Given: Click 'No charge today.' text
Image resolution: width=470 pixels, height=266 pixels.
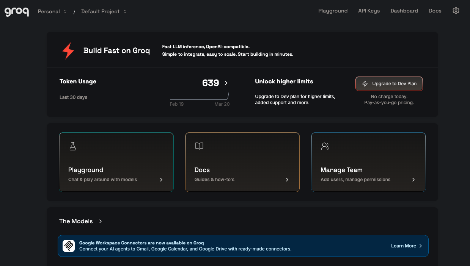Looking at the screenshot, I should coord(389,97).
